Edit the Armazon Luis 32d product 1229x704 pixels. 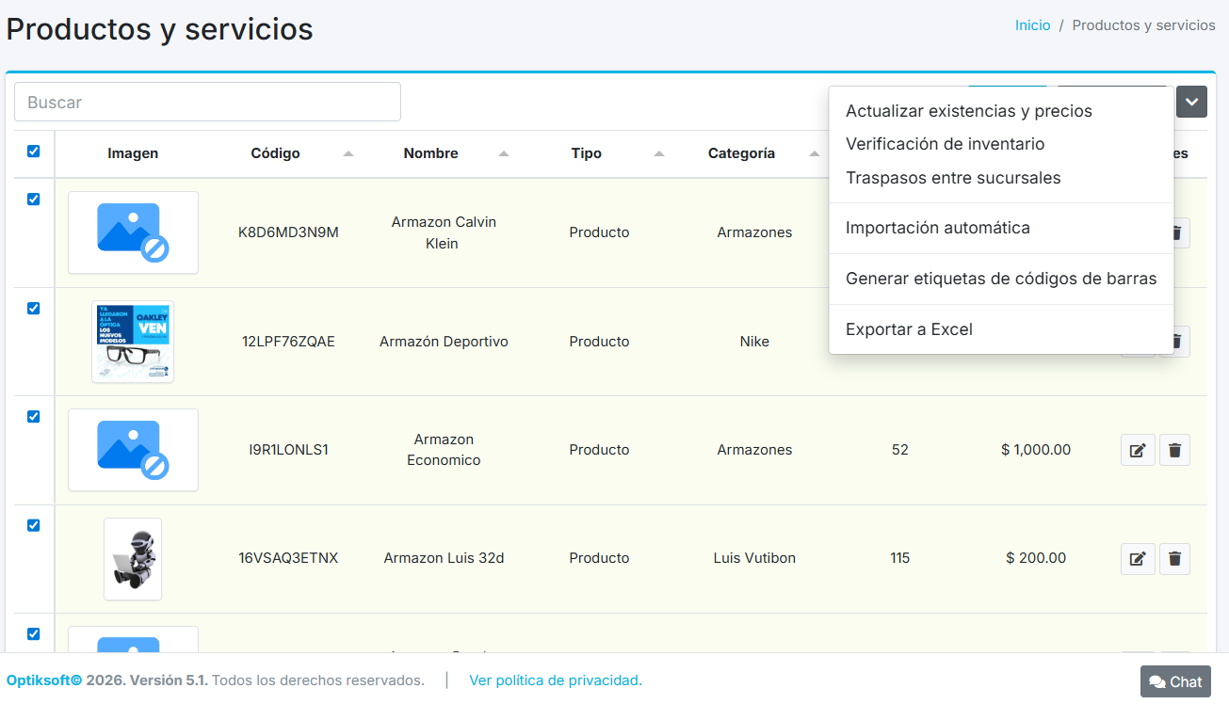pyautogui.click(x=1138, y=559)
